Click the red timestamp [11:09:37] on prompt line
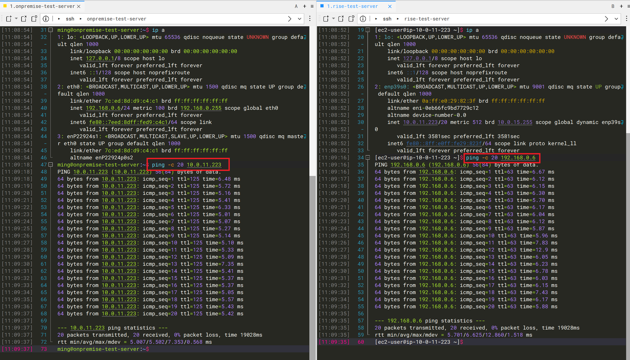Screen dimensions: 630x360 point(17,349)
